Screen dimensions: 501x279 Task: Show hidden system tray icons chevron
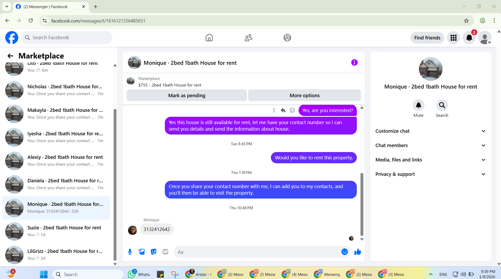tap(431, 274)
